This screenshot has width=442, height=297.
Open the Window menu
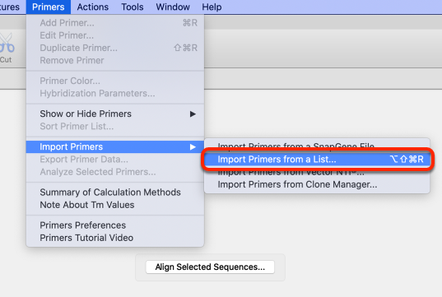point(173,7)
